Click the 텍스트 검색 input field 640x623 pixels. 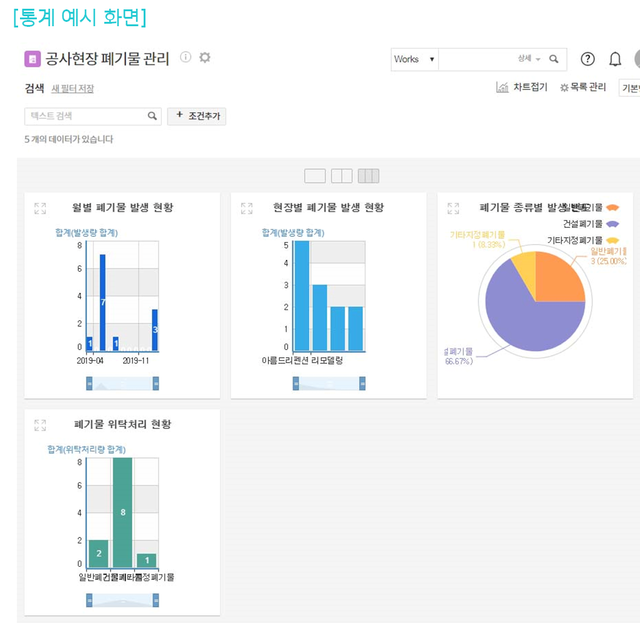click(x=86, y=116)
